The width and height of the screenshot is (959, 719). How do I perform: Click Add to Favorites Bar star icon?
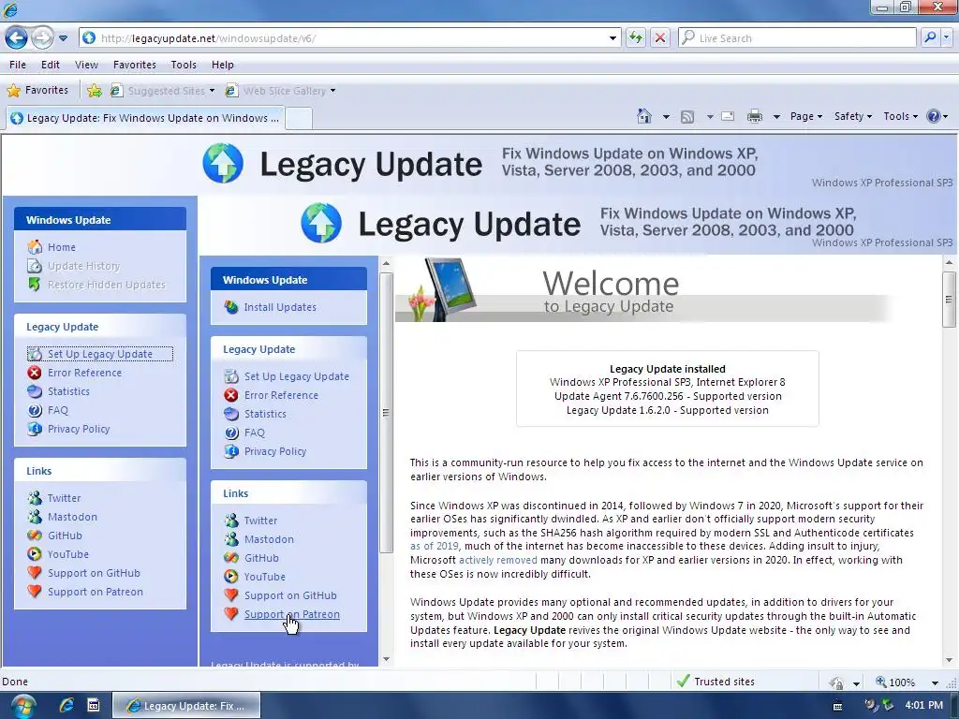(95, 91)
